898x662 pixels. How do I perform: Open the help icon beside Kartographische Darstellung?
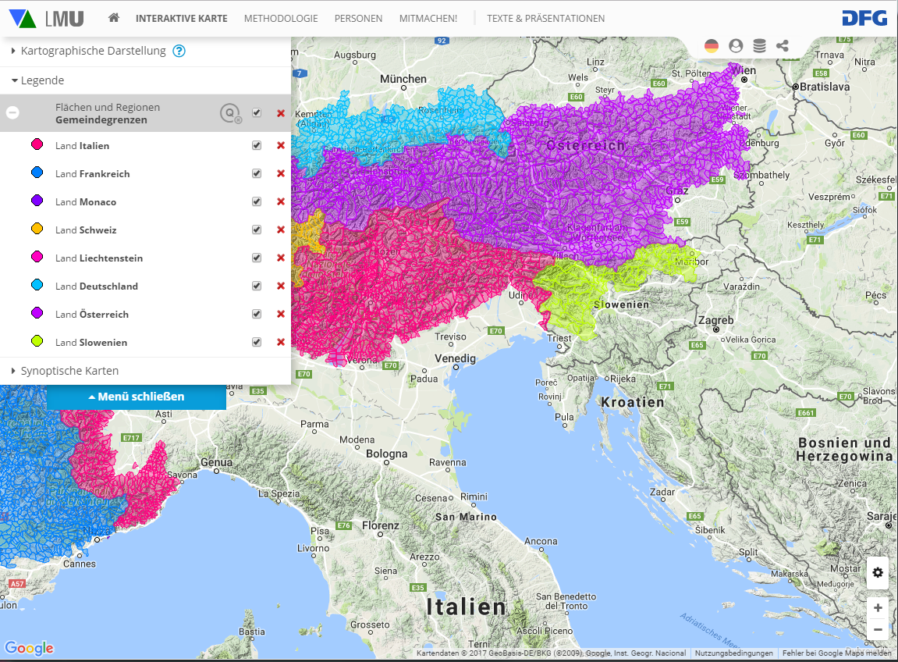179,52
